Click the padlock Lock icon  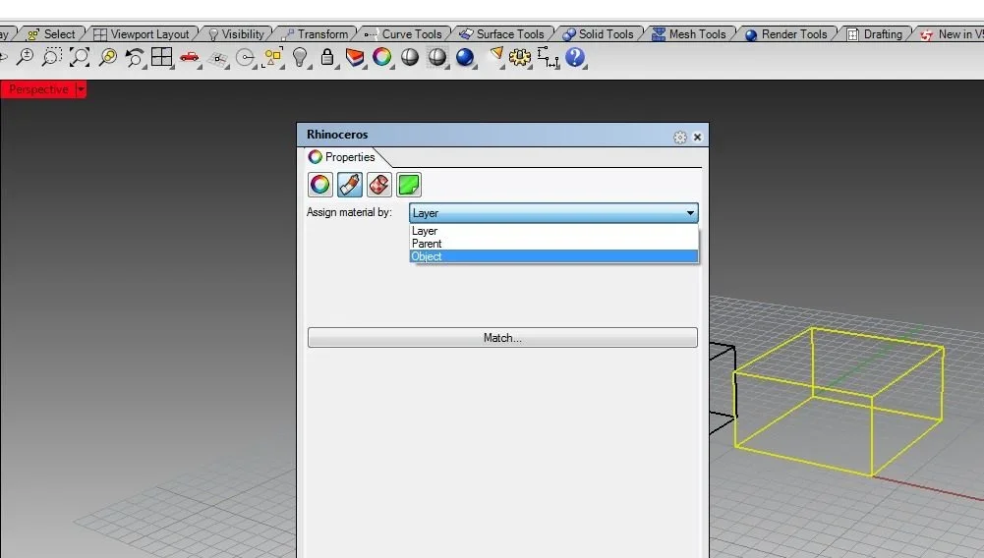[x=327, y=58]
